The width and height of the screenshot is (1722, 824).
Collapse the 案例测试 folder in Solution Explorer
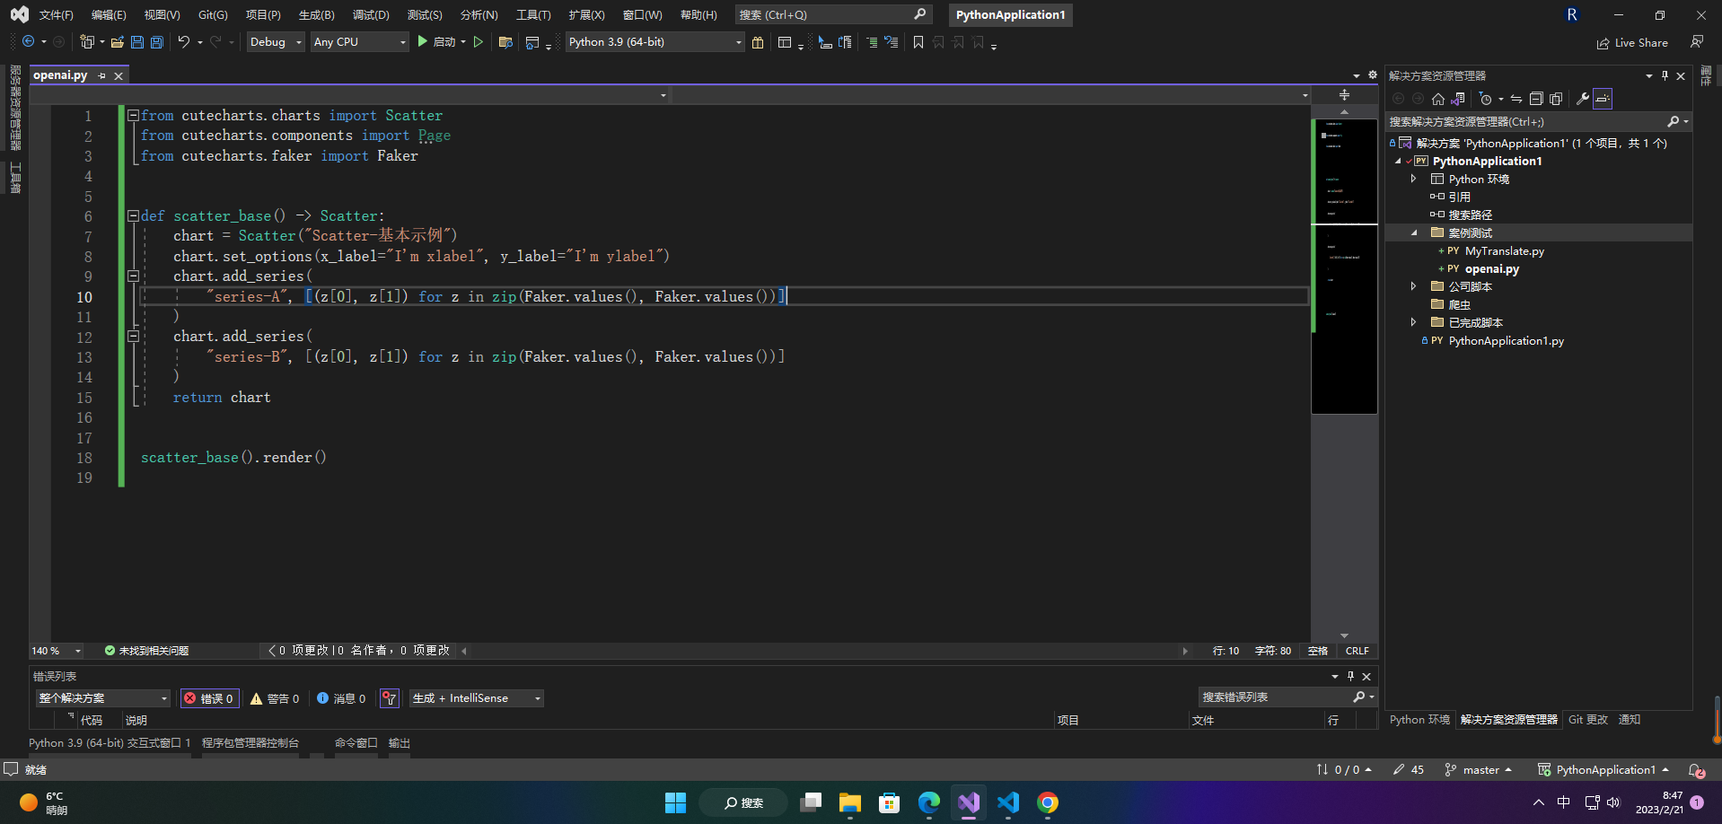click(1414, 232)
